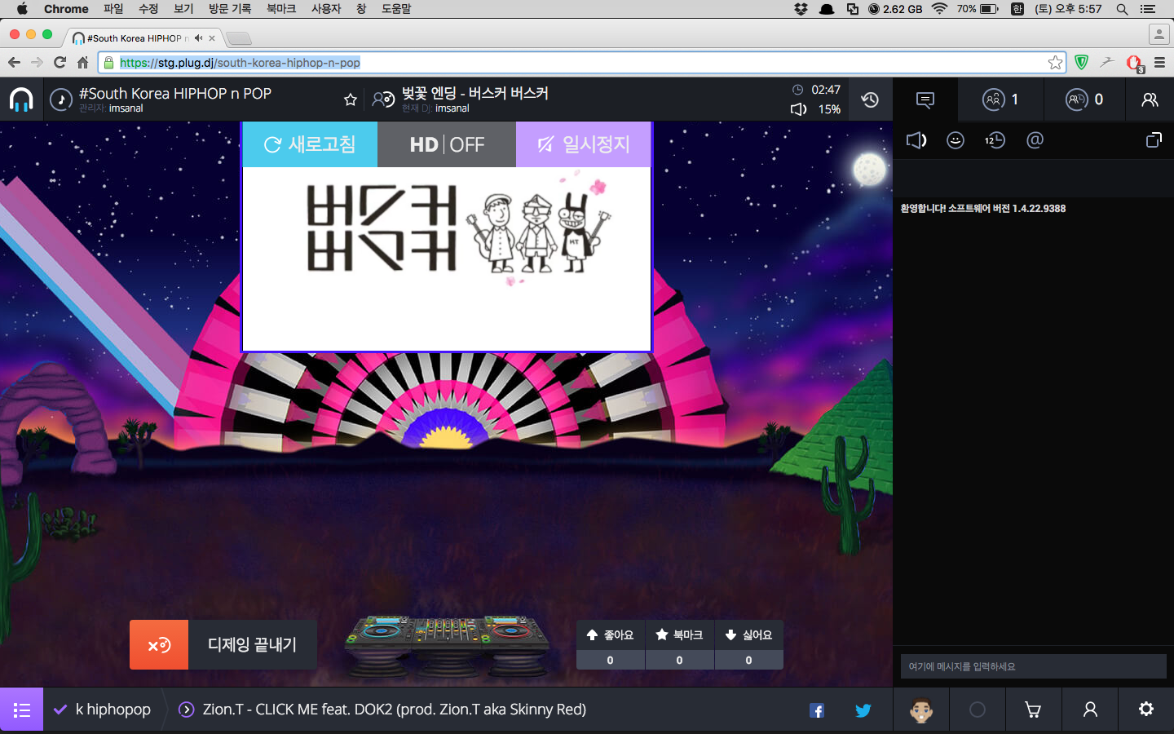Mute chat sounds with the speaker icon

pos(916,140)
